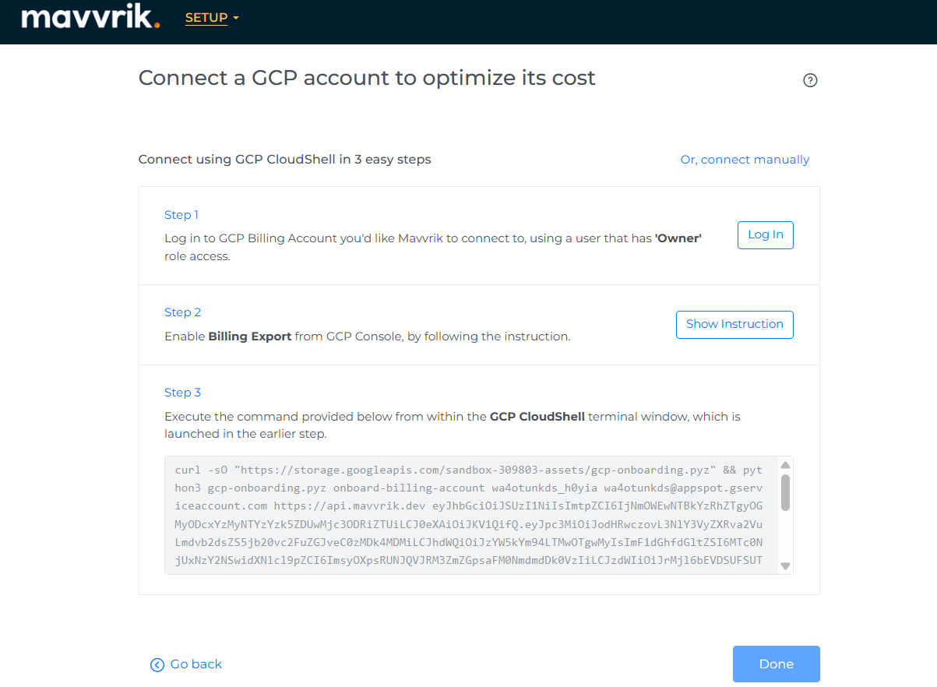This screenshot has height=687, width=937.
Task: Click the 'Or, connect manually' link
Action: 745,160
